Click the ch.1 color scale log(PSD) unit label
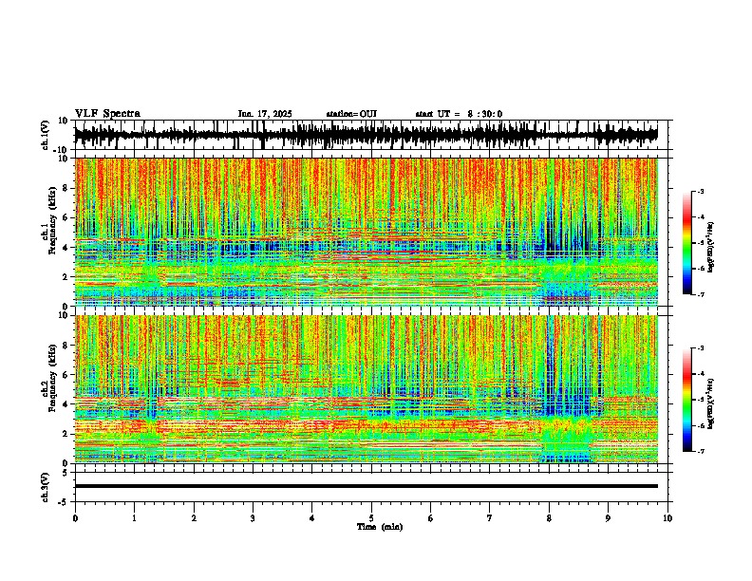 click(711, 248)
